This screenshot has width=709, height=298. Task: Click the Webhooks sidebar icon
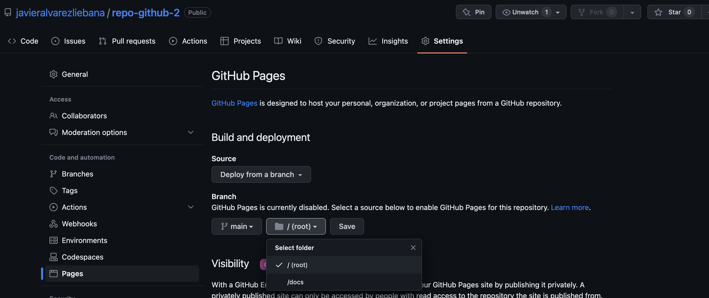[x=53, y=224]
